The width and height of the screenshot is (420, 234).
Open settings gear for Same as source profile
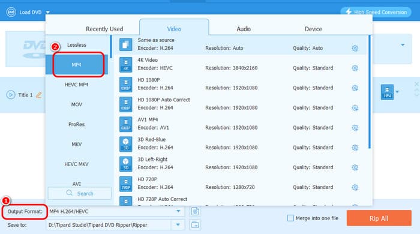pyautogui.click(x=355, y=48)
